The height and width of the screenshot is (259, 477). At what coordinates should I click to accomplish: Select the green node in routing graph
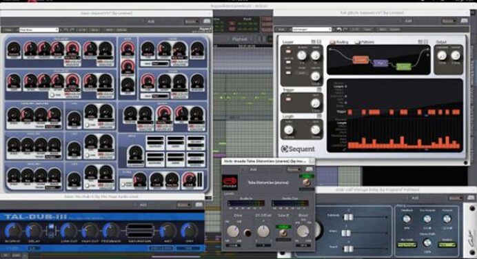pos(404,66)
